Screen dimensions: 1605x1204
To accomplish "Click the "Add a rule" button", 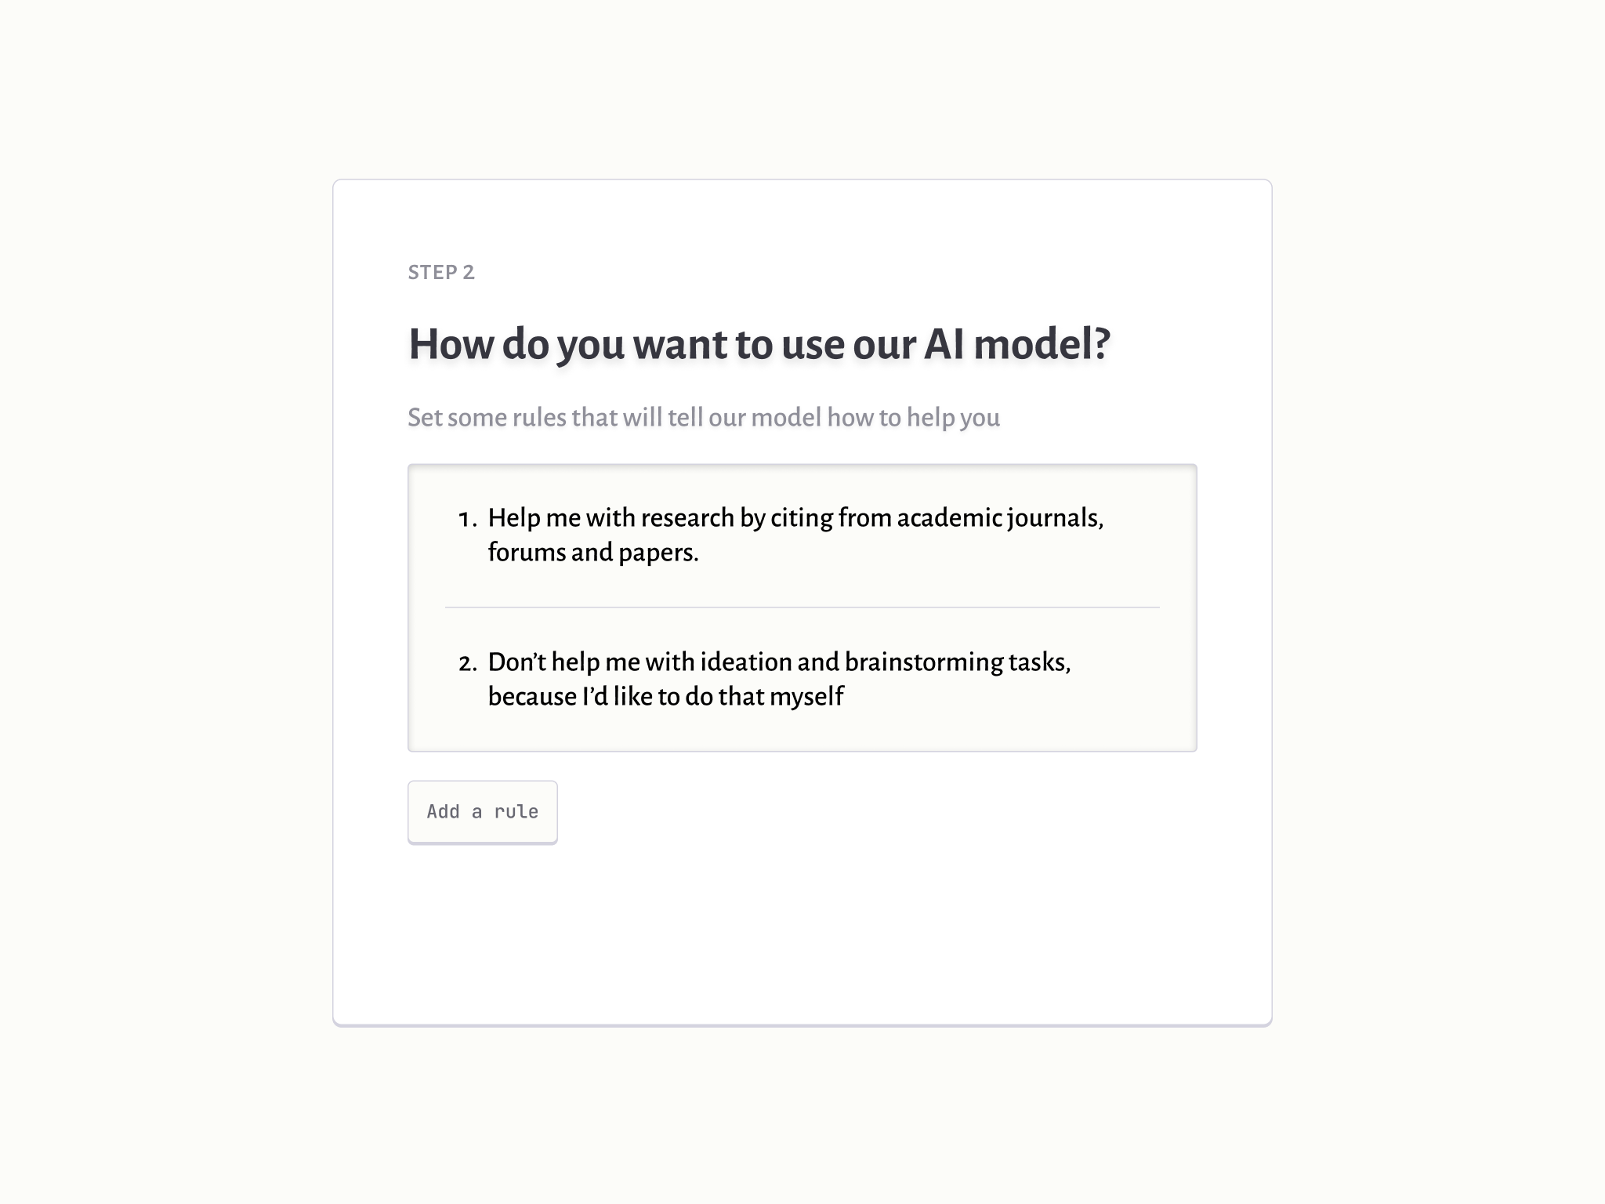I will coord(482,812).
